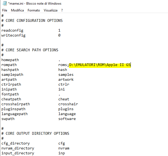The image size is (168, 156).
Task: Click the 'inp' value
Action: pyautogui.click(x=62, y=153)
